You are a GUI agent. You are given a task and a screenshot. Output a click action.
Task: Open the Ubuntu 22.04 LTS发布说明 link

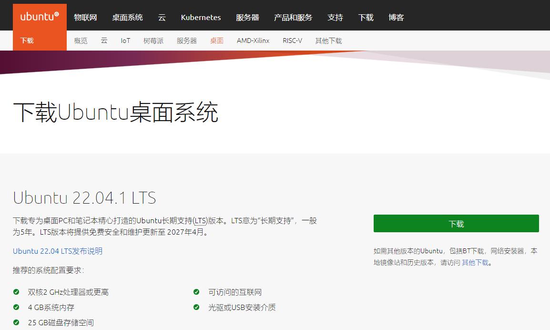pos(57,251)
